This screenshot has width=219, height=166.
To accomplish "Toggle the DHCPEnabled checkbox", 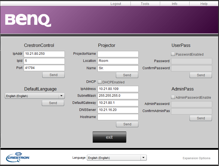I will (x=100, y=82).
